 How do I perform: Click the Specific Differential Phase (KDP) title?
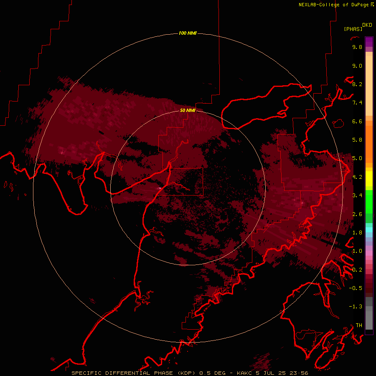click(x=134, y=373)
